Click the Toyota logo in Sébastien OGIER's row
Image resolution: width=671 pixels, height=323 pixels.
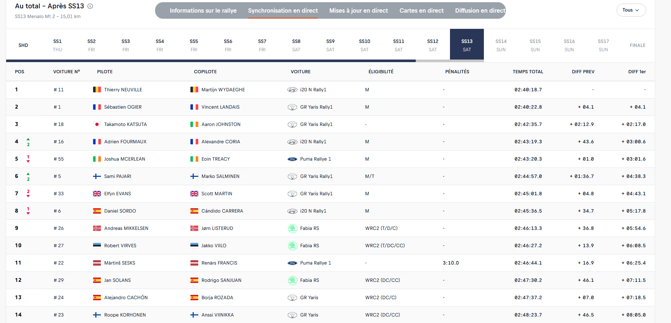[x=292, y=107]
